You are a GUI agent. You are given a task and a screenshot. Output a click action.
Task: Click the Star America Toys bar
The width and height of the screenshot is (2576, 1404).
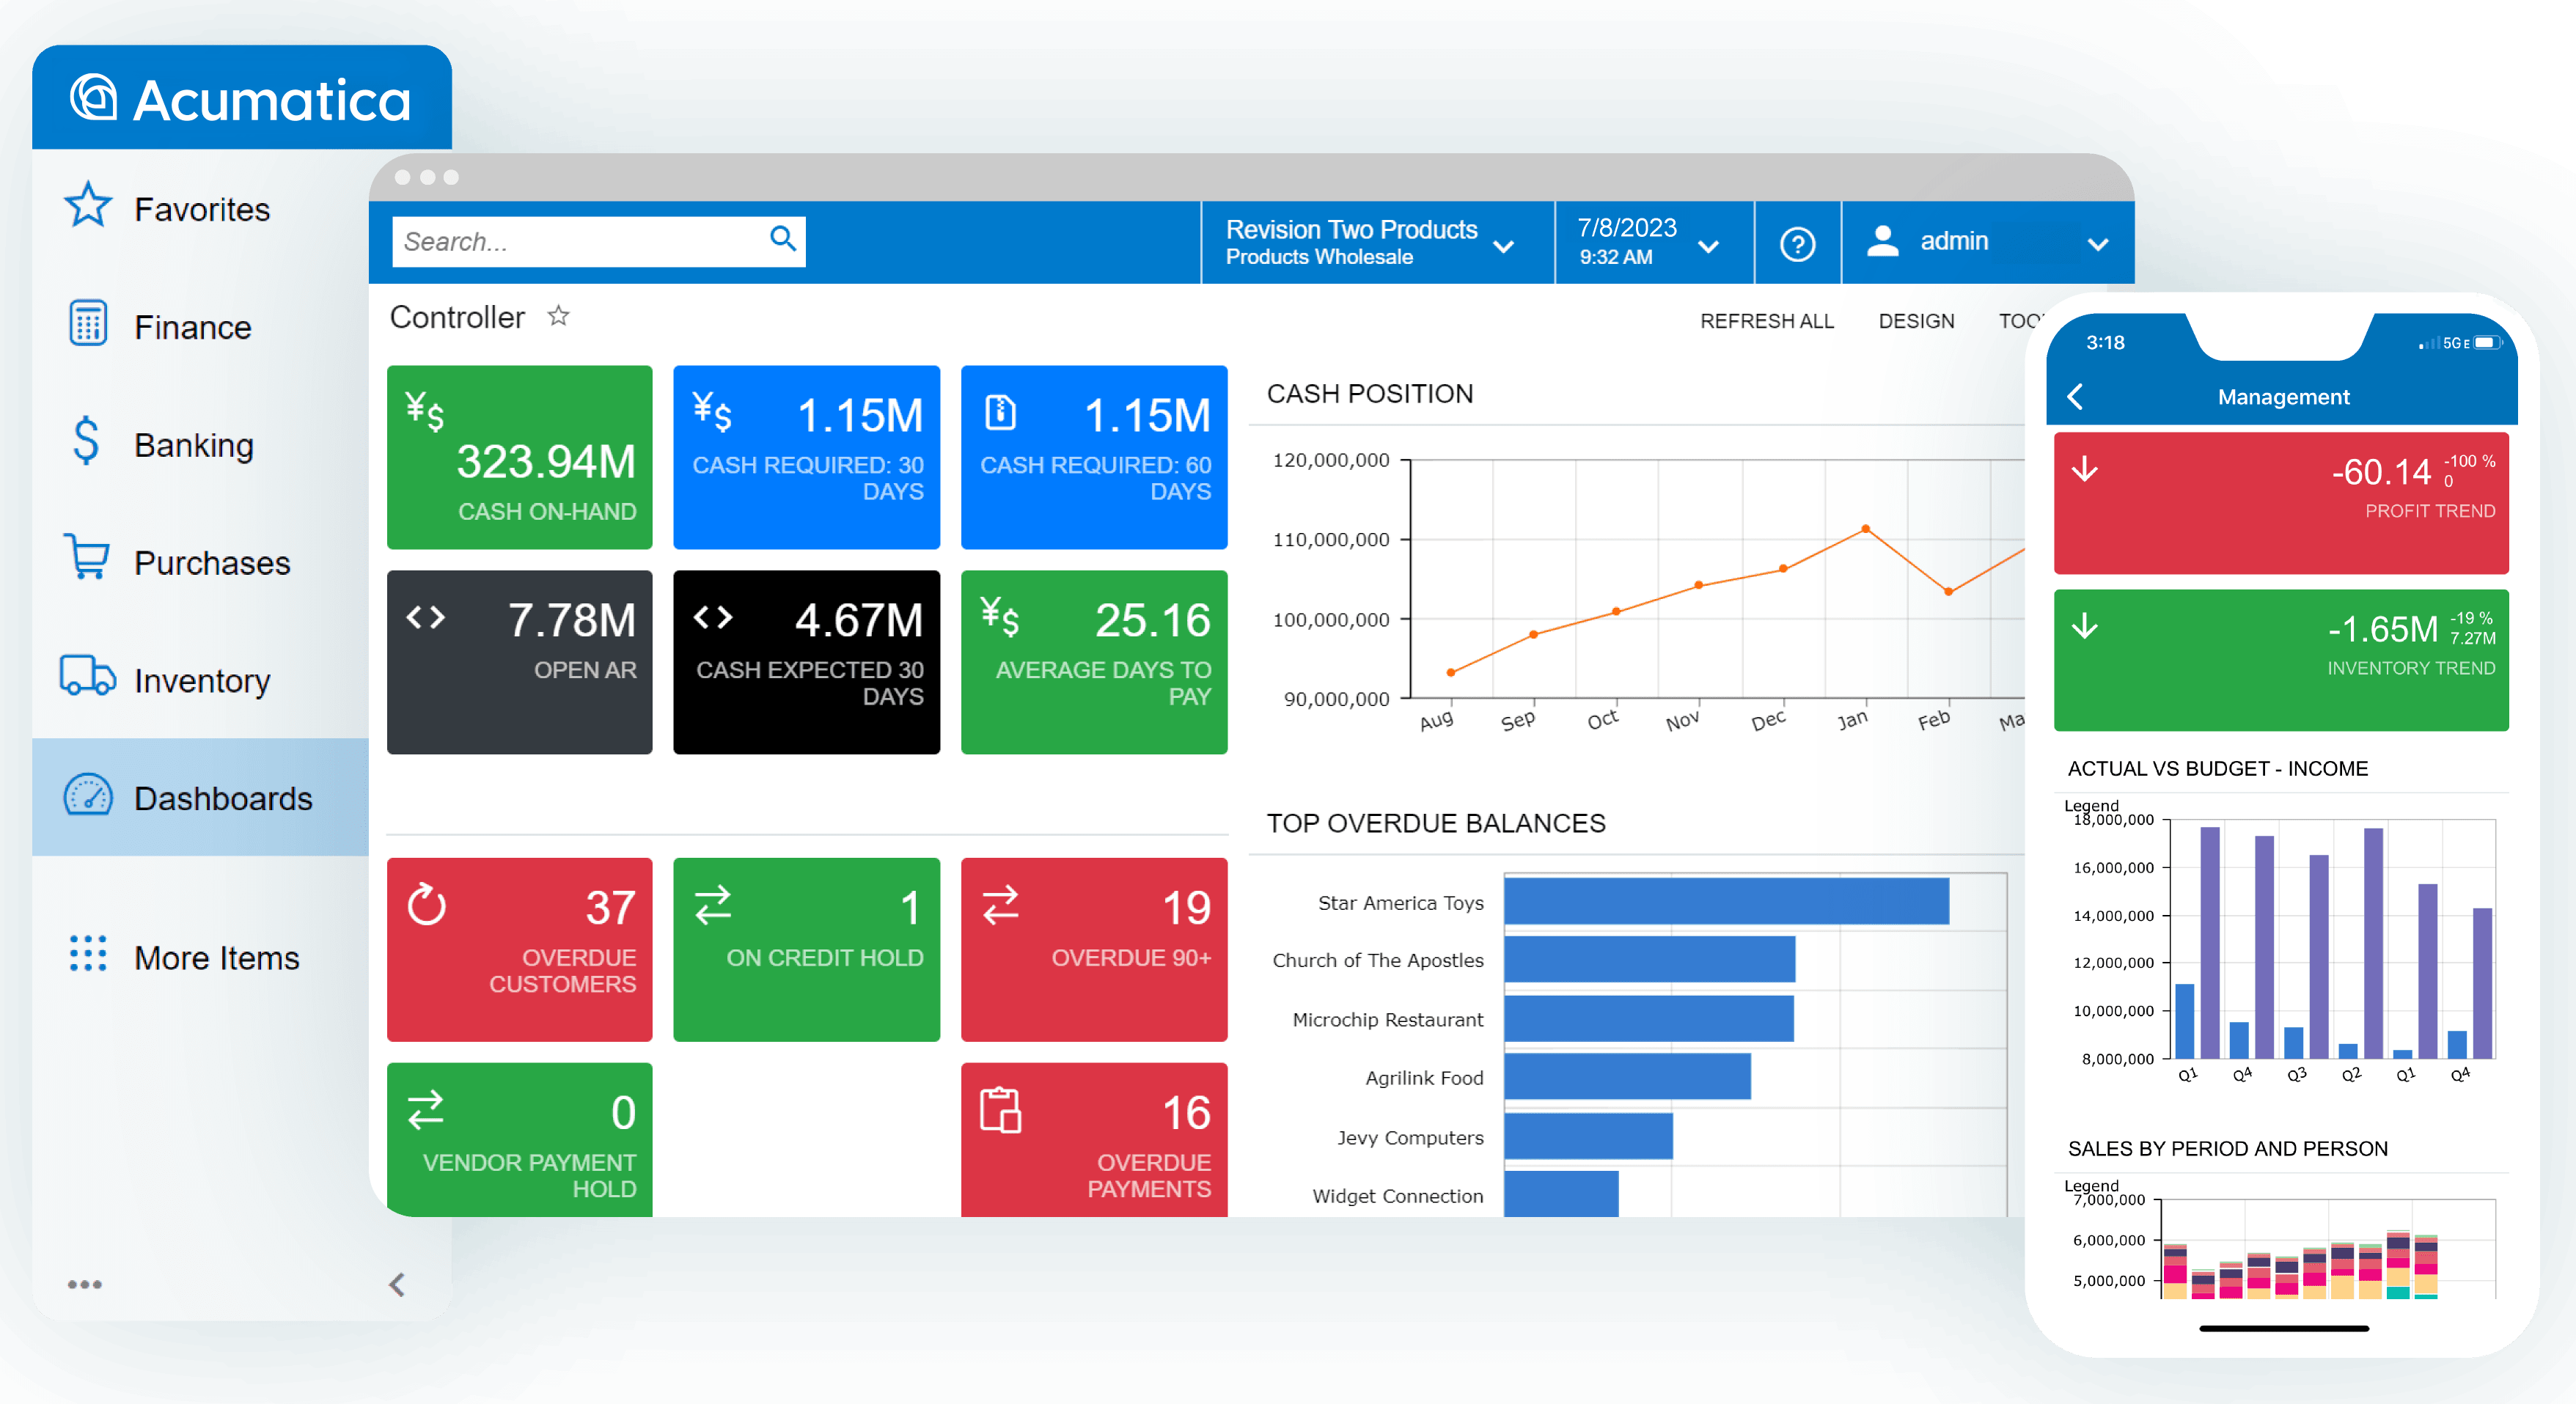(x=1727, y=901)
